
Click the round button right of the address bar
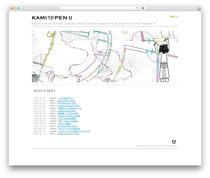point(143,8)
